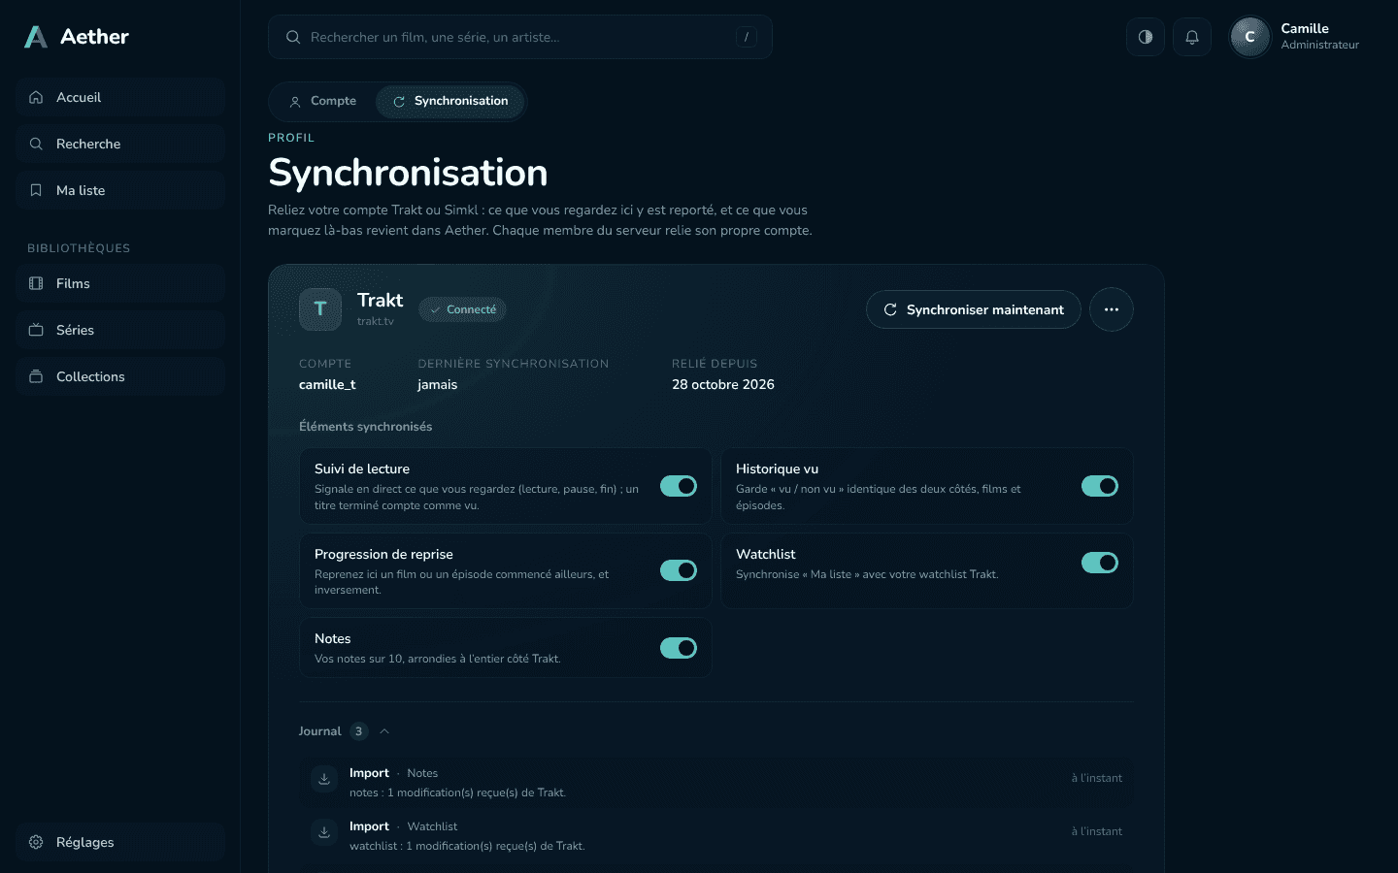Open the Trakt more options menu
This screenshot has height=873, width=1398.
pyautogui.click(x=1112, y=309)
